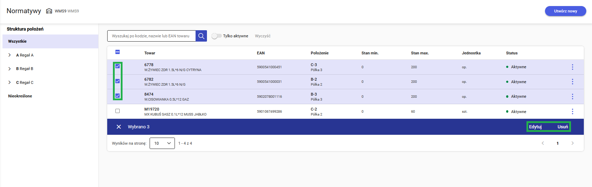Click product name W.CISOWIANKA 0.5L*12 GAZ
Image resolution: width=592 pixels, height=187 pixels.
pos(166,100)
